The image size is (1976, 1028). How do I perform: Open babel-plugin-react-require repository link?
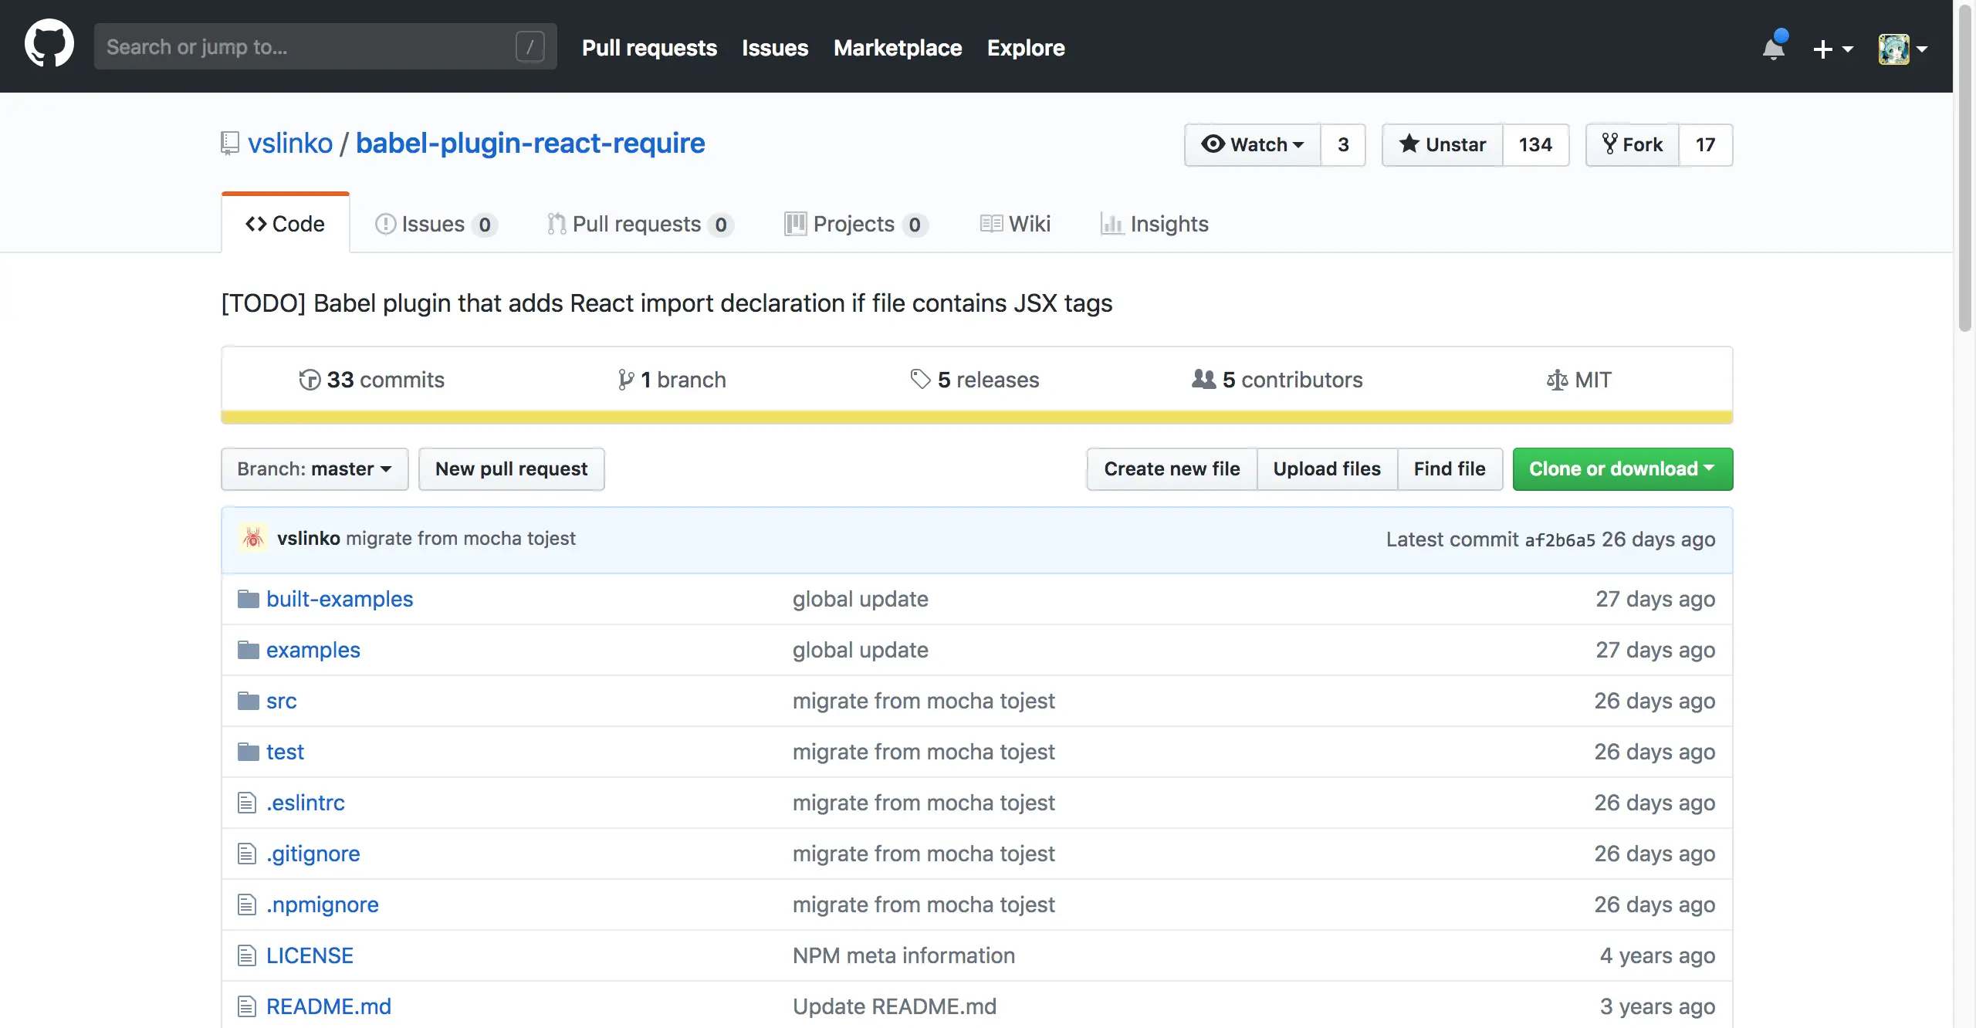tap(530, 143)
